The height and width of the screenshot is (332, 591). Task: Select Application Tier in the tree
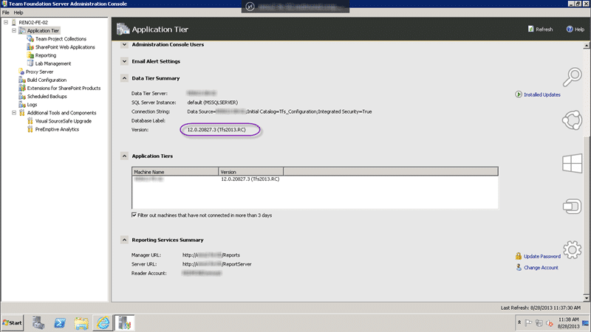point(43,30)
